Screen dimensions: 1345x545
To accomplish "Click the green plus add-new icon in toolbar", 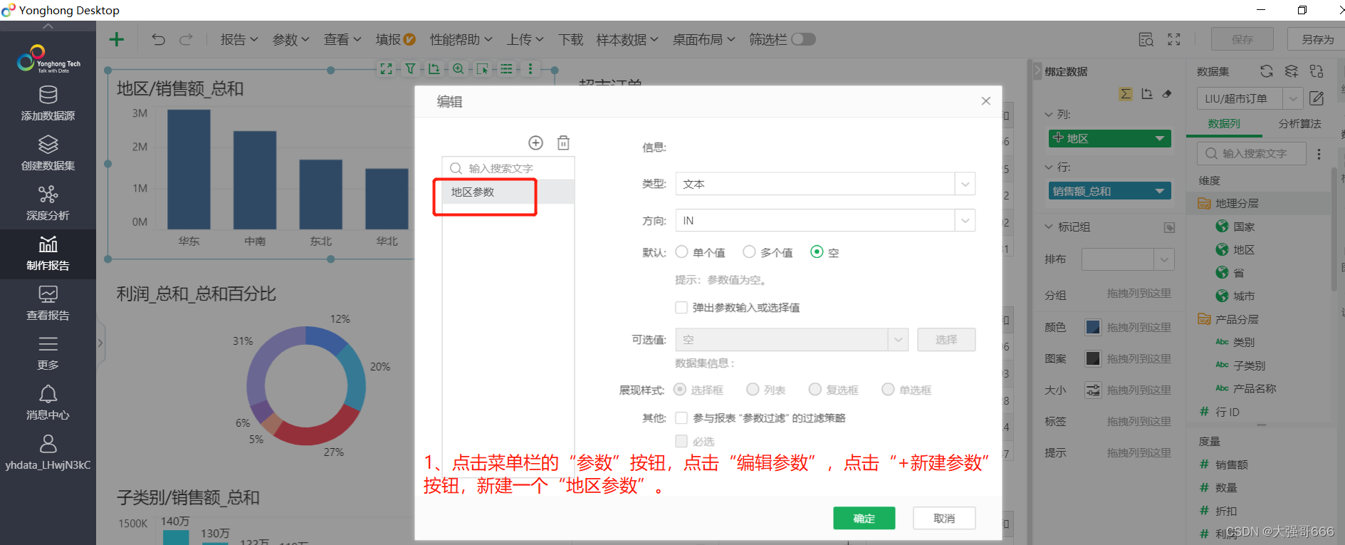I will point(116,39).
